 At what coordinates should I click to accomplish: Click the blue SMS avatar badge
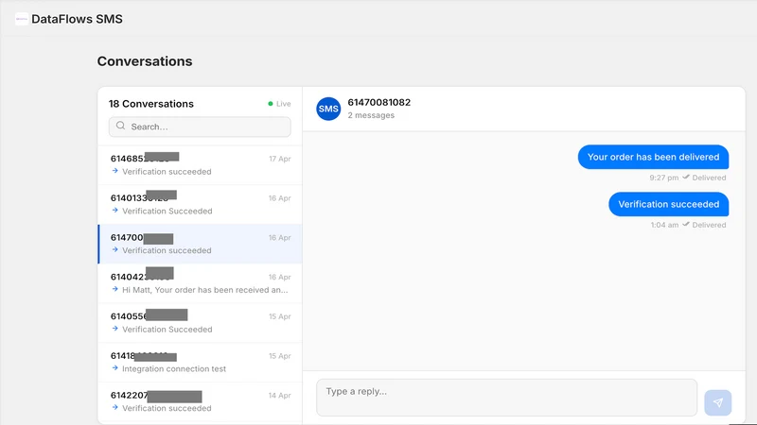pyautogui.click(x=328, y=109)
